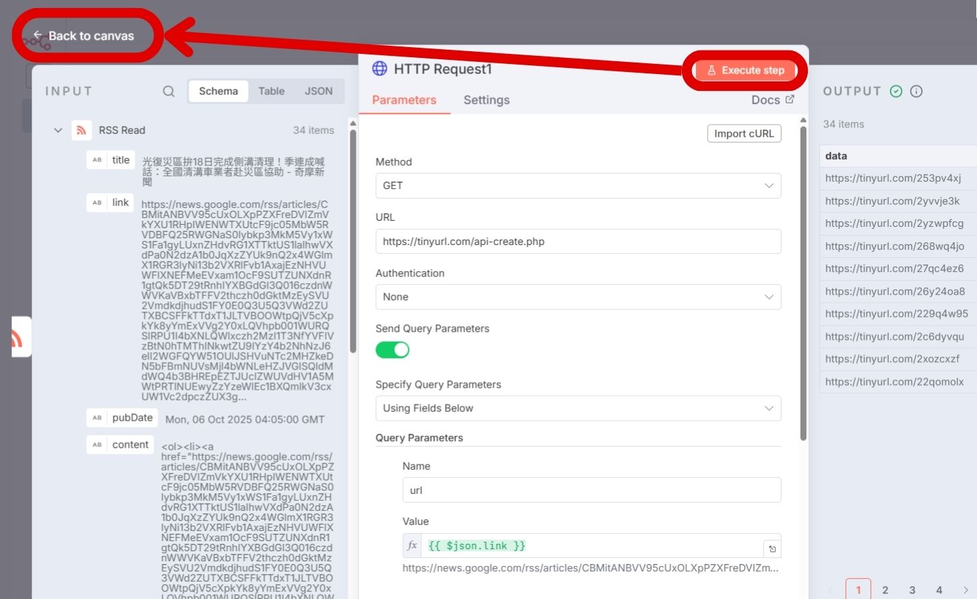The width and height of the screenshot is (977, 599).
Task: Disable the Send Query Parameters toggle
Action: click(x=392, y=350)
